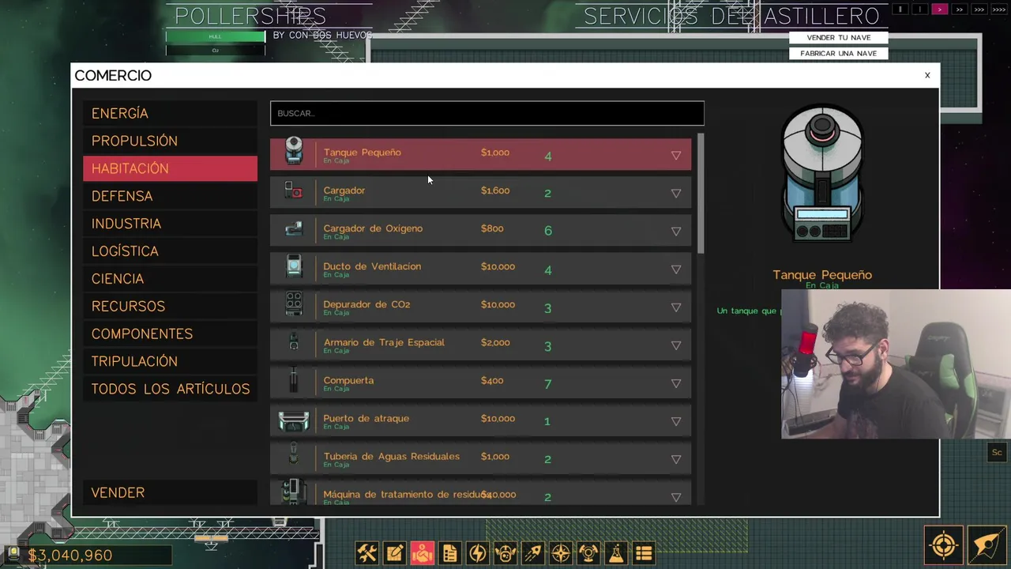
Task: Click the Armario de Traje Espacial item icon
Action: pyautogui.click(x=294, y=342)
